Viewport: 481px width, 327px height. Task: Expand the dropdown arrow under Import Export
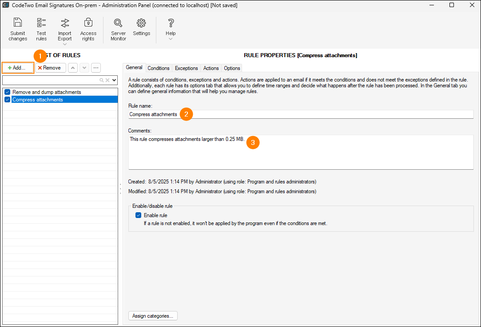[x=65, y=44]
